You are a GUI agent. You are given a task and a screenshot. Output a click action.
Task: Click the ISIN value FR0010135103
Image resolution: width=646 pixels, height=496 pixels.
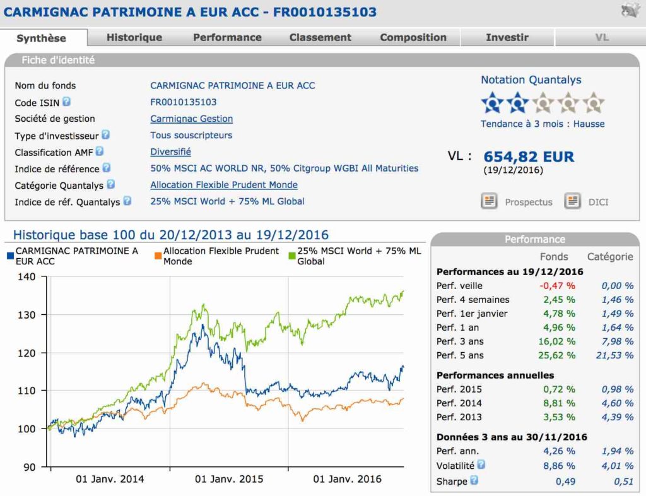coord(184,102)
